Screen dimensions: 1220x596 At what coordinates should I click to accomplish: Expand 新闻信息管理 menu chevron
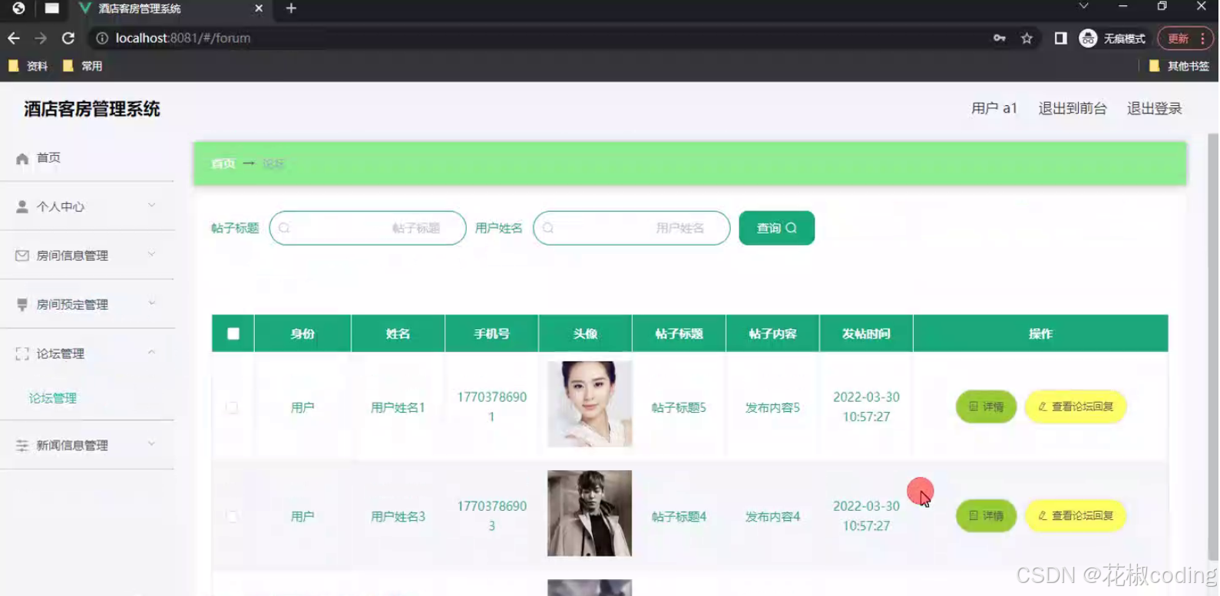tap(151, 443)
